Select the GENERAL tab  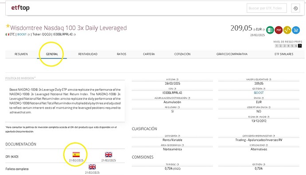pyautogui.click(x=52, y=54)
